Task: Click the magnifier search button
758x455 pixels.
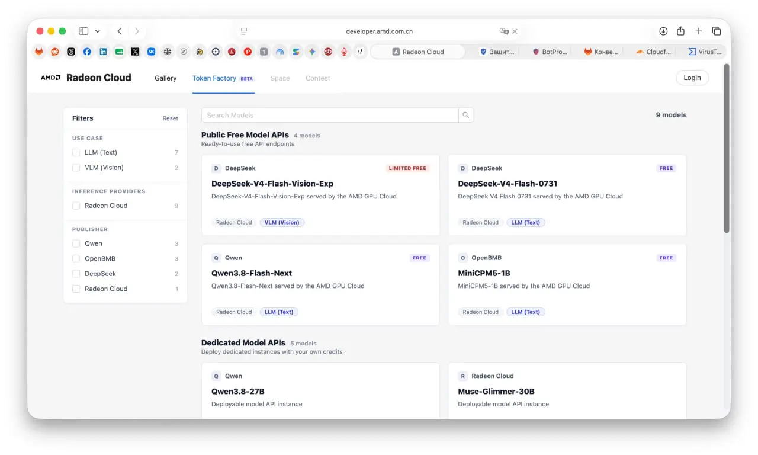Action: 466,115
